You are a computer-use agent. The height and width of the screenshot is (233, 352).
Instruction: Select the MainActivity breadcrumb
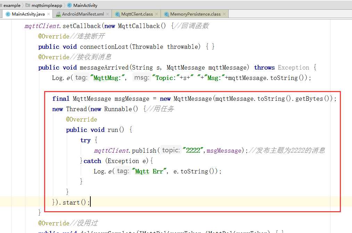pyautogui.click(x=85, y=5)
